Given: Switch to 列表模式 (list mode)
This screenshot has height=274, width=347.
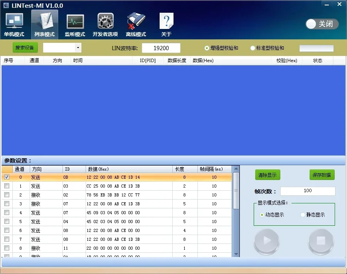Looking at the screenshot, I should click(x=44, y=24).
